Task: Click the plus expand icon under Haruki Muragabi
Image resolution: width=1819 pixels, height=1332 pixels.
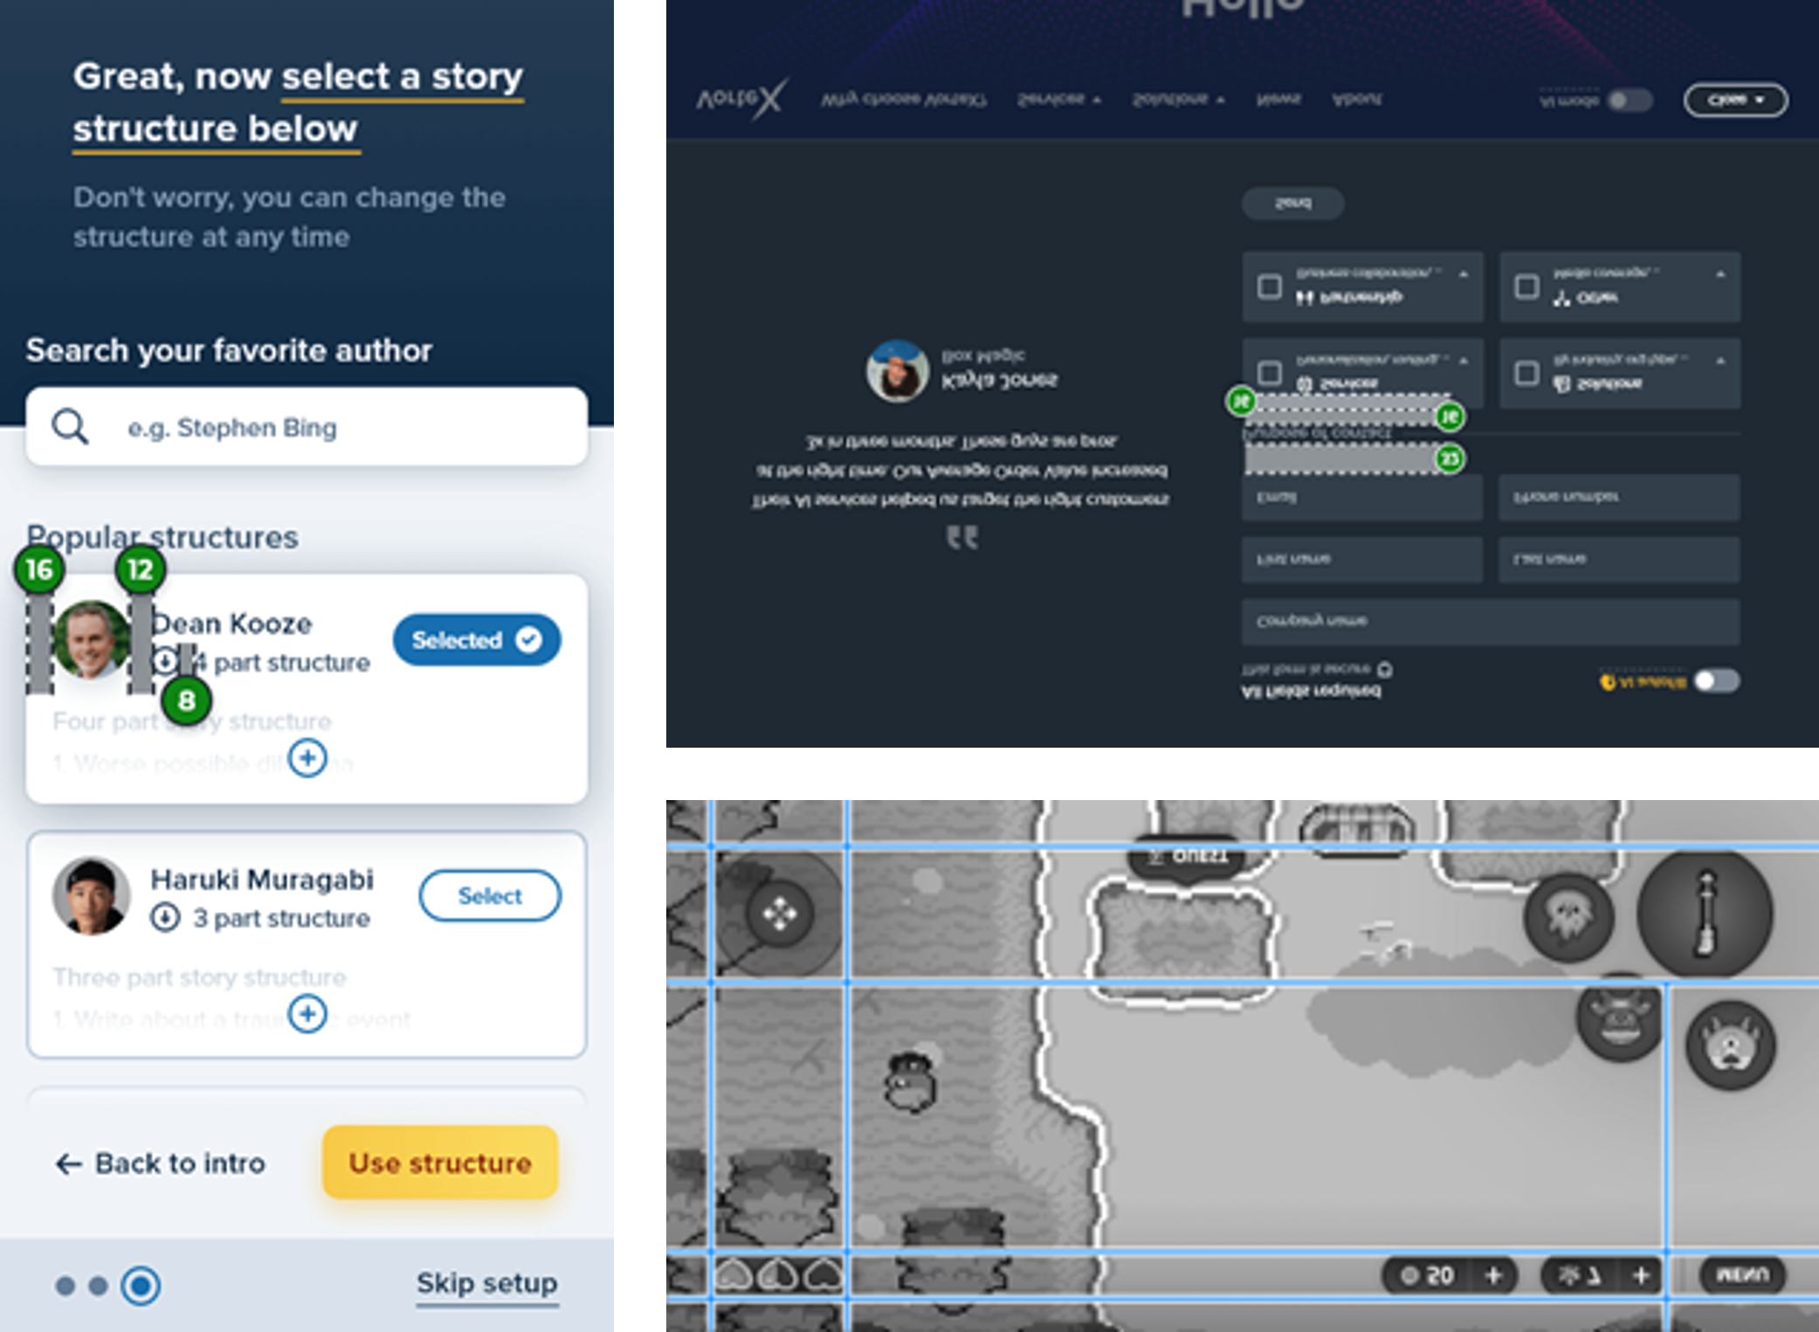Action: point(308,1013)
